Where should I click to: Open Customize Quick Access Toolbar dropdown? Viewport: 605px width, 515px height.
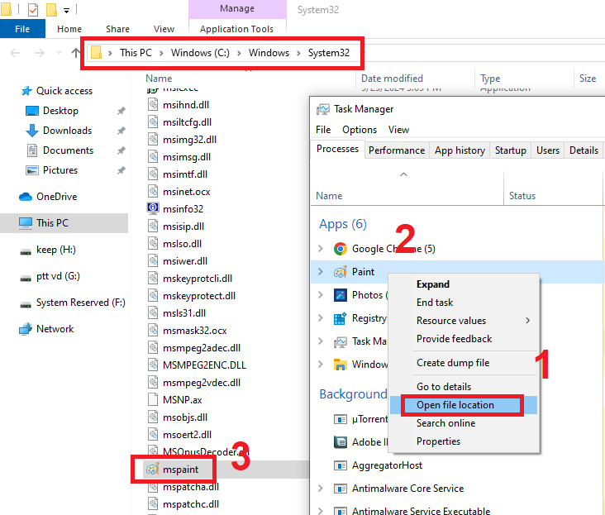(66, 11)
